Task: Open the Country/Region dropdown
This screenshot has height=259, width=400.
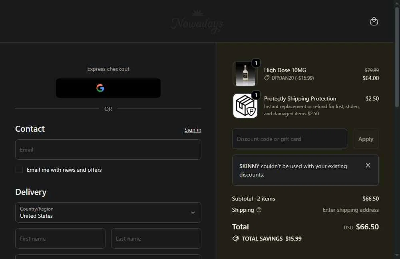Action: coord(108,213)
